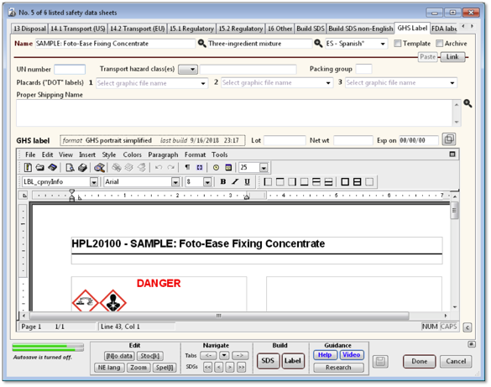Click the calendar insert-date icon
The image size is (491, 387).
228,168
